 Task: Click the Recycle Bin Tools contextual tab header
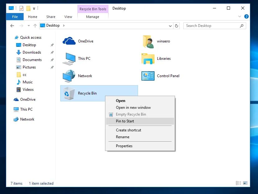[93, 9]
